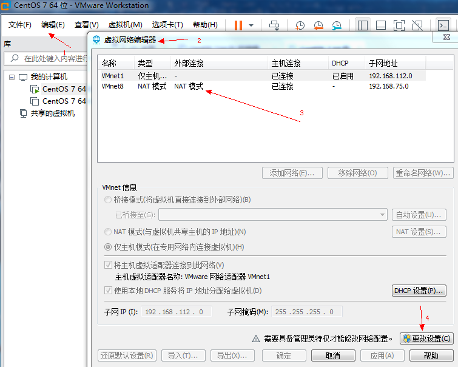Click the DHCP 设置(P)... button
Screen dimensions: 458x367
coord(419,291)
